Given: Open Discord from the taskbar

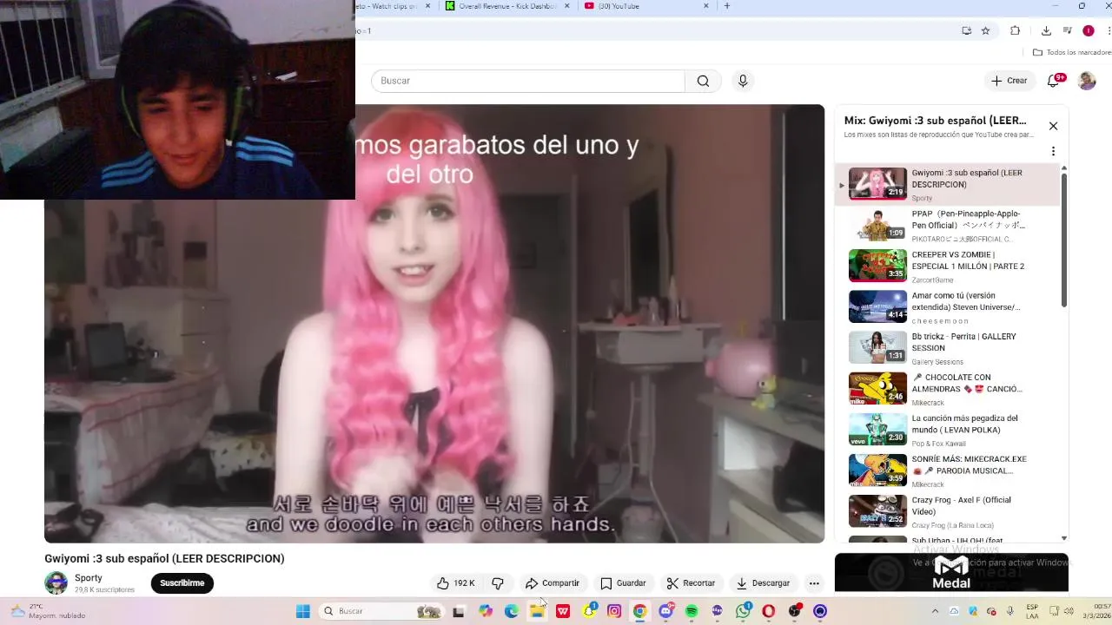Looking at the screenshot, I should [665, 611].
